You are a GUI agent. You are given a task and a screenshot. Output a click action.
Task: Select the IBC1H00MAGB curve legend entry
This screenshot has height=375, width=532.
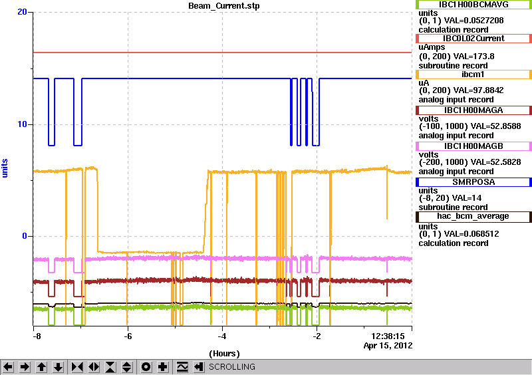pyautogui.click(x=473, y=146)
